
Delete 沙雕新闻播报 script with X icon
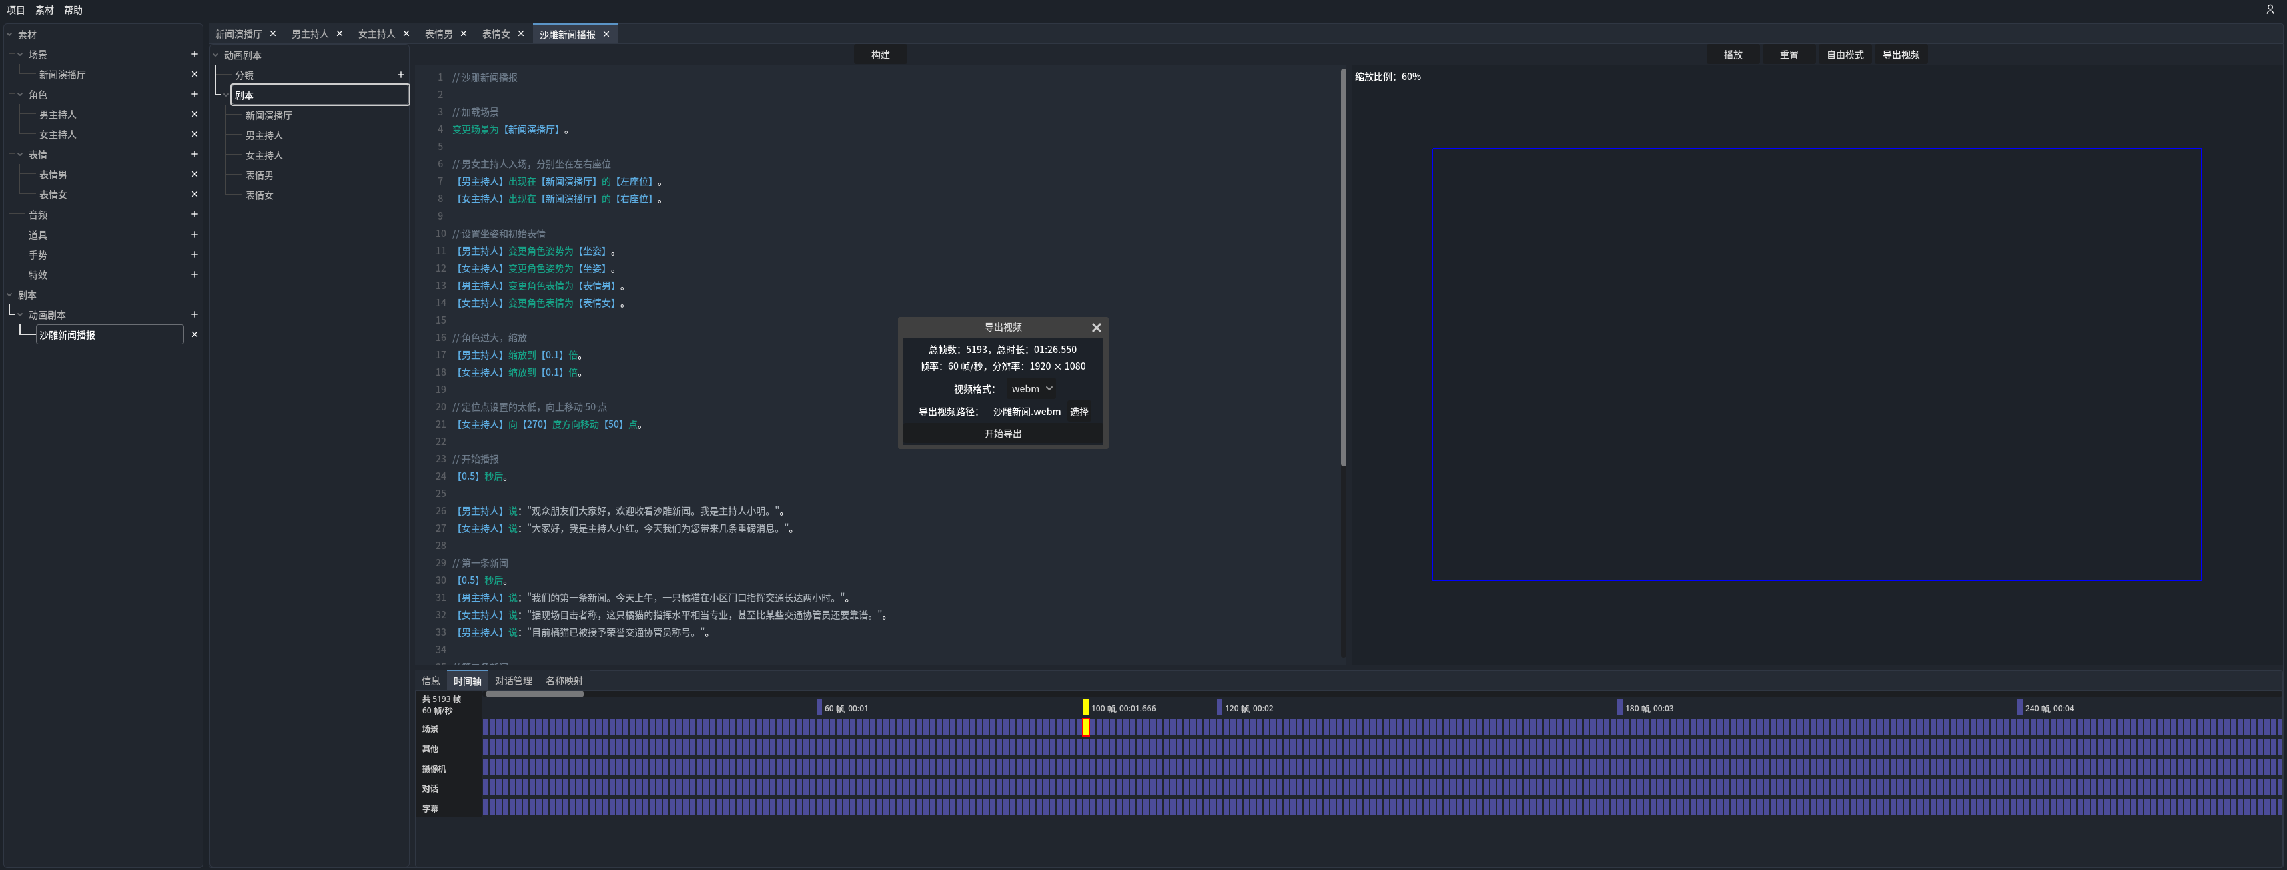194,335
